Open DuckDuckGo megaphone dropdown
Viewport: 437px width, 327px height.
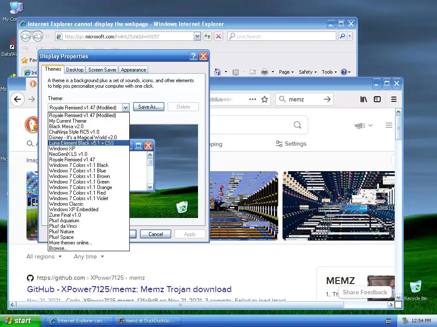coord(364,126)
